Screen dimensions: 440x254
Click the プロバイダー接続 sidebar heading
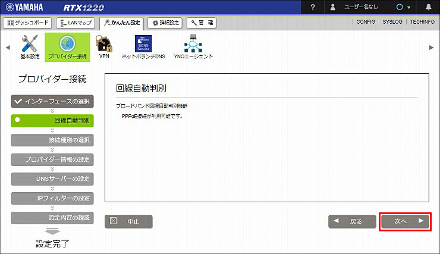(52, 79)
